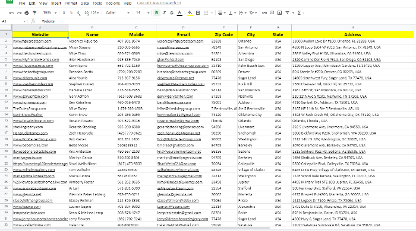
Task: Create a filter icon
Action: pyautogui.click(x=287, y=12)
